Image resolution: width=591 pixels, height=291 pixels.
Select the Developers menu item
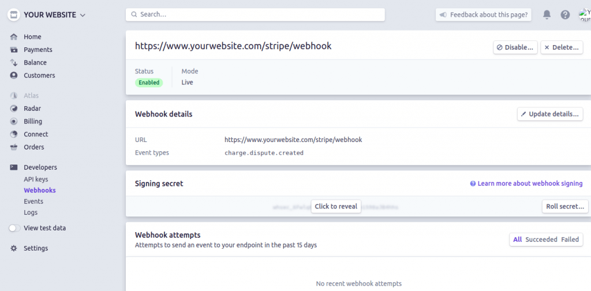40,167
